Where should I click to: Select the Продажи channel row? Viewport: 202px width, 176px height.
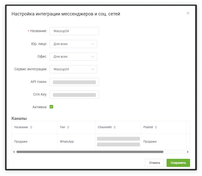click(x=21, y=142)
